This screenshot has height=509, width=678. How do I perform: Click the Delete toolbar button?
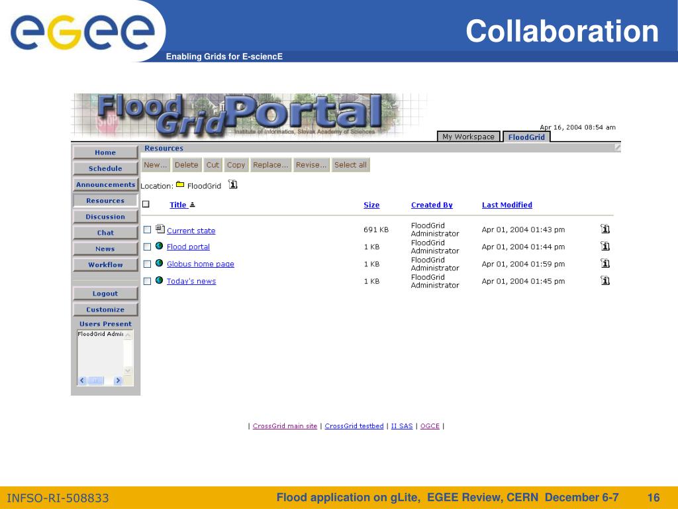(186, 165)
